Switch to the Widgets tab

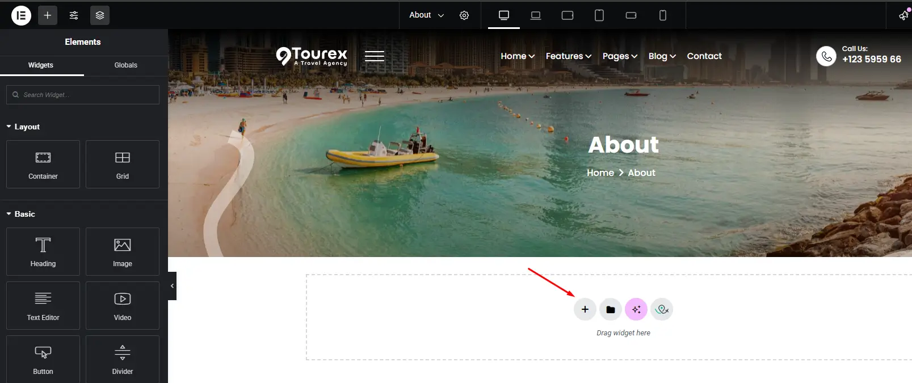coord(41,65)
